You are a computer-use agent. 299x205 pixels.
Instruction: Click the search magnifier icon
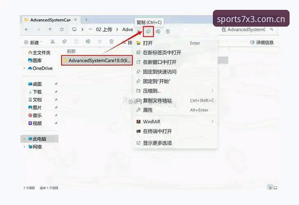272,30
